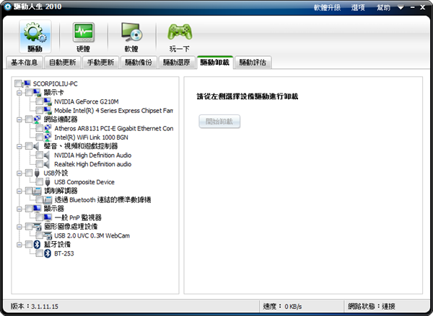Click the 一般 PnP 監視器 monitor icon
The image size is (433, 316).
(x=48, y=217)
